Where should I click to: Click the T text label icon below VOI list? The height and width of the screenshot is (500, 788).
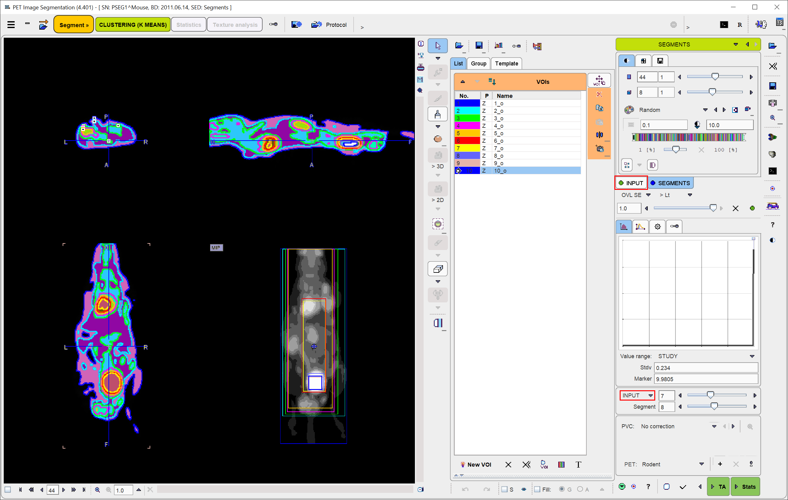click(578, 464)
